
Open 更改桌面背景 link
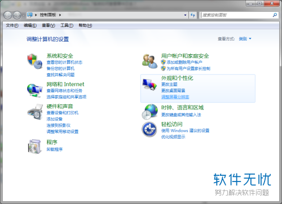pyautogui.click(x=173, y=91)
